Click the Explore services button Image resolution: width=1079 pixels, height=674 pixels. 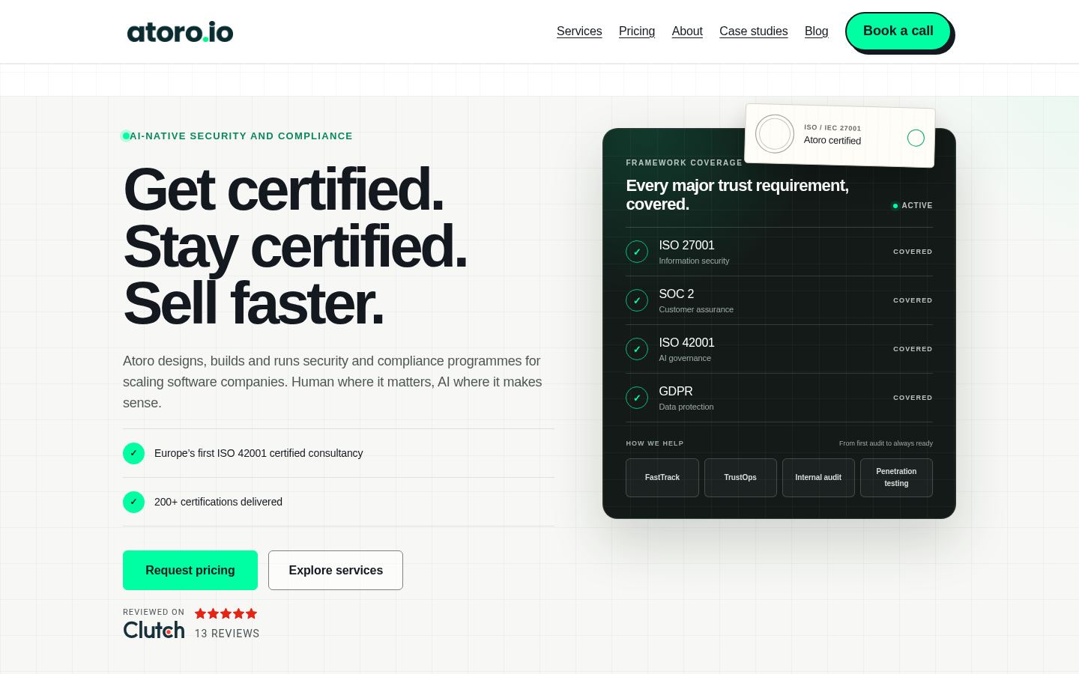(336, 571)
